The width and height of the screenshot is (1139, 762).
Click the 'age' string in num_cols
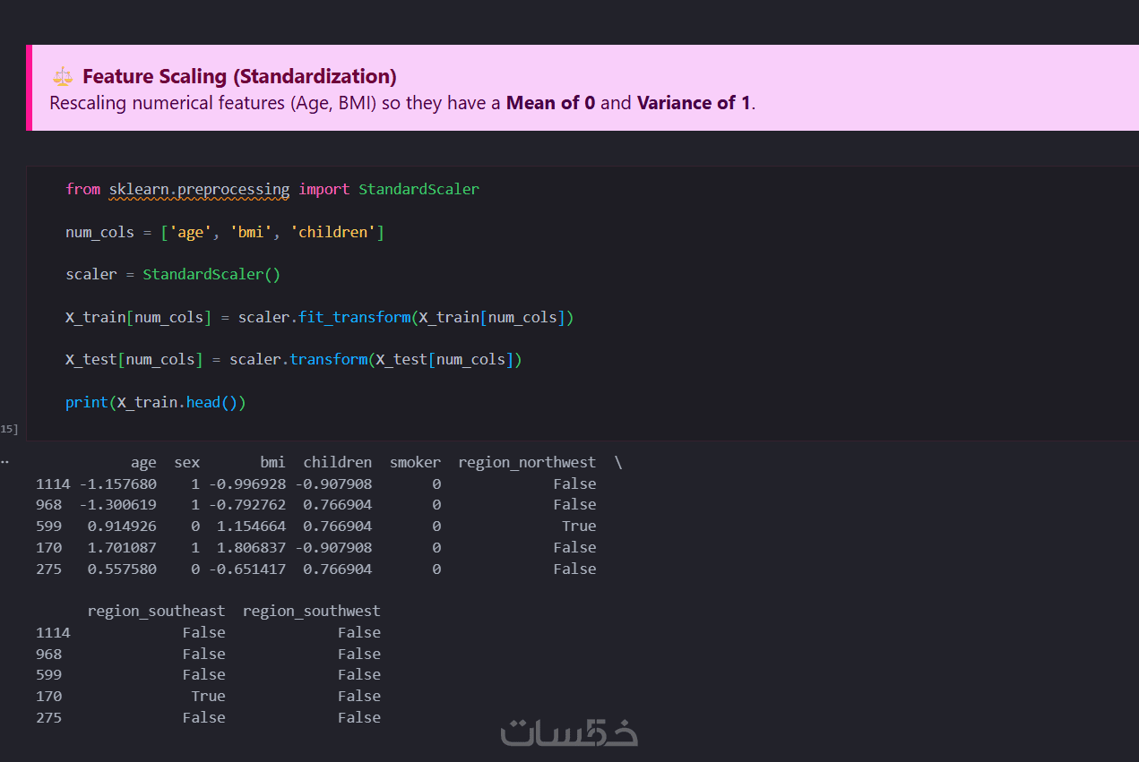click(x=191, y=232)
